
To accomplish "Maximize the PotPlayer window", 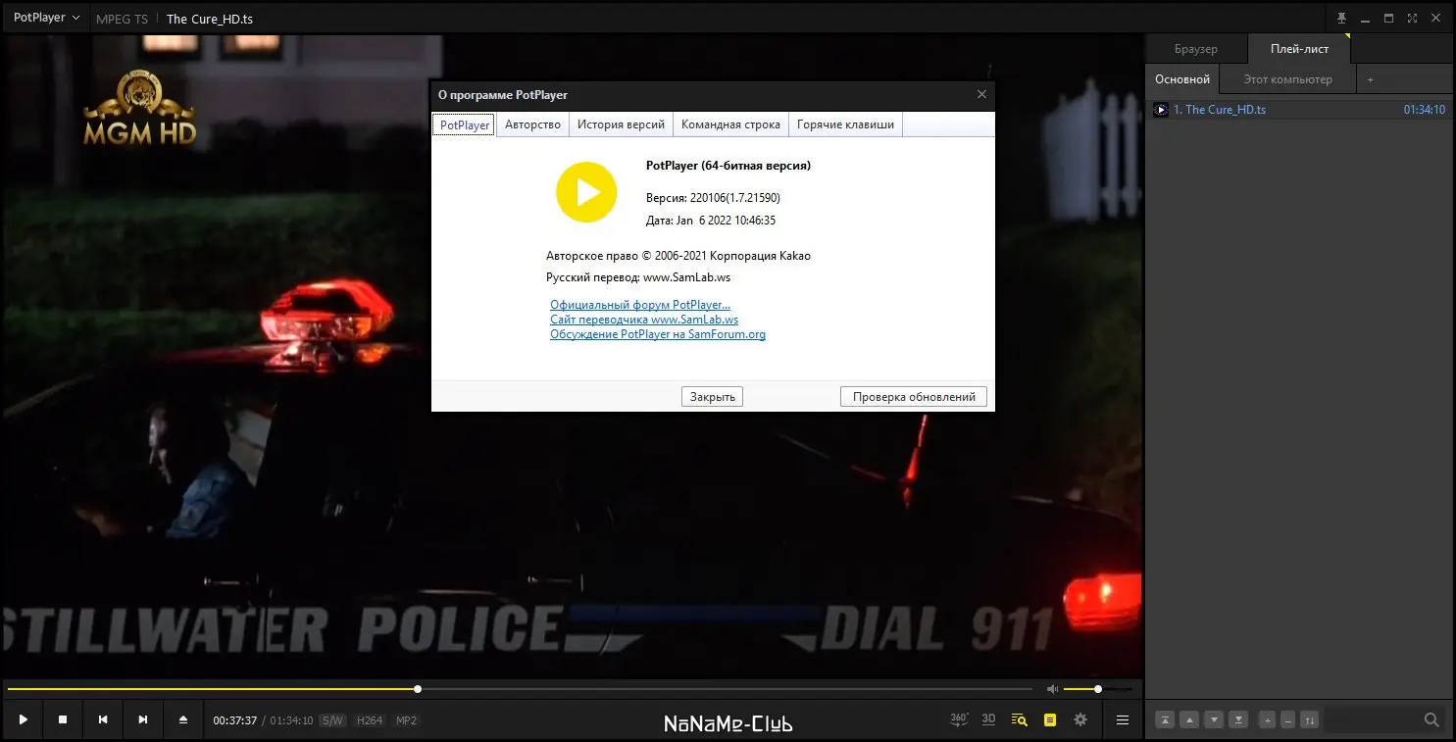I will pyautogui.click(x=1389, y=19).
